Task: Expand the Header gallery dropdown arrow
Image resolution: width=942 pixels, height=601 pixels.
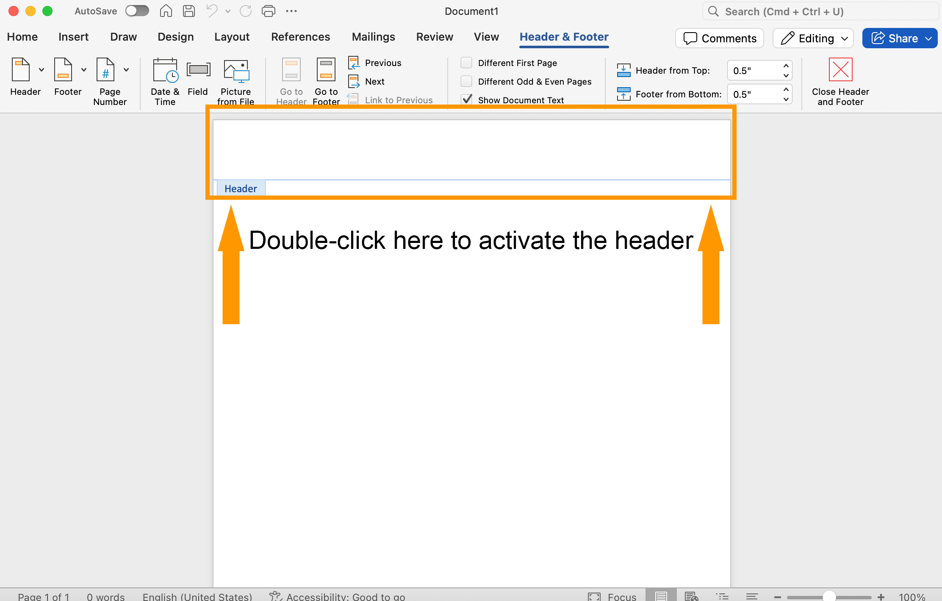Action: coord(42,70)
